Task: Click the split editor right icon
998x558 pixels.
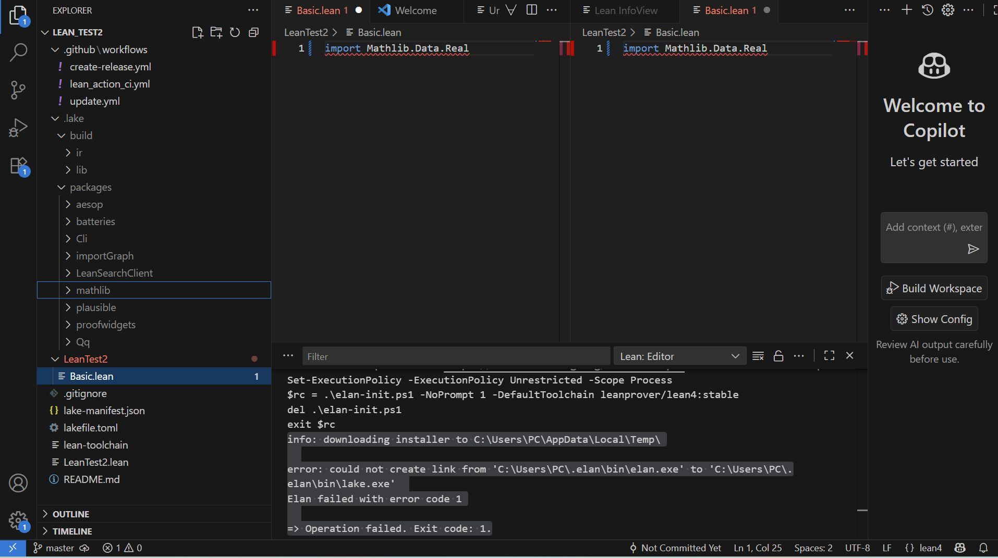Action: pyautogui.click(x=531, y=10)
